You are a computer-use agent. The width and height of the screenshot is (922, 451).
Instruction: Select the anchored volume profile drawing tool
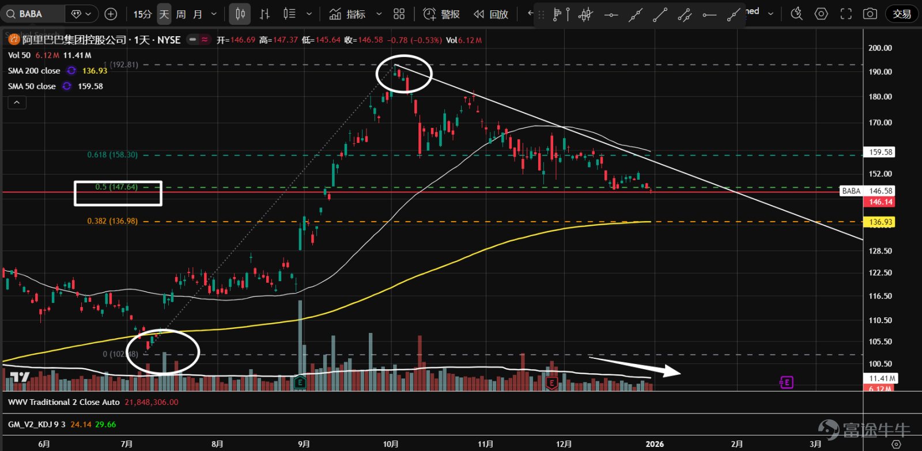561,15
